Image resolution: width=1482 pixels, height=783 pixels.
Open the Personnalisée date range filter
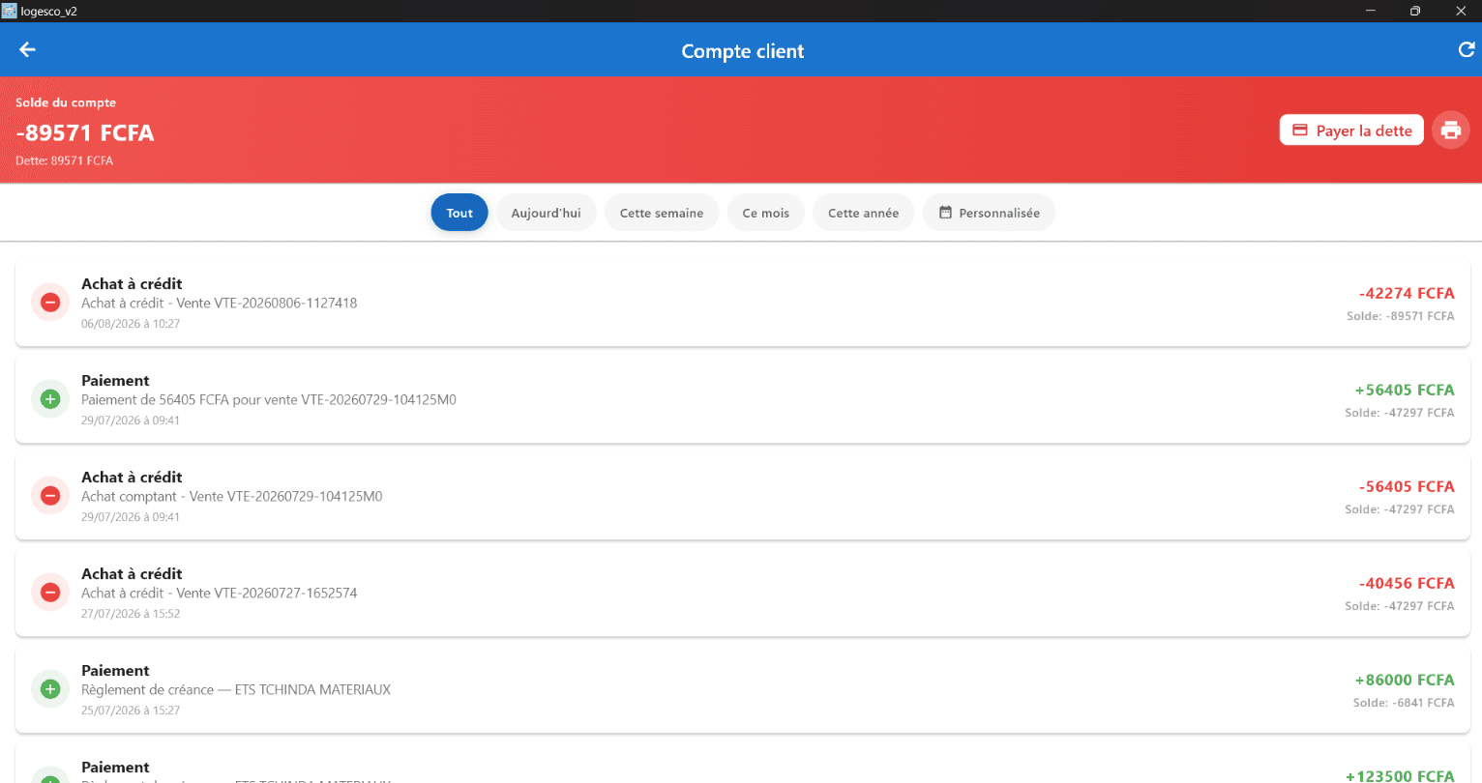tap(989, 213)
